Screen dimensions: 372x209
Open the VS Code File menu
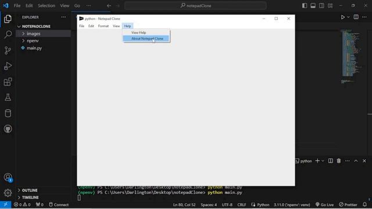[x=17, y=6]
